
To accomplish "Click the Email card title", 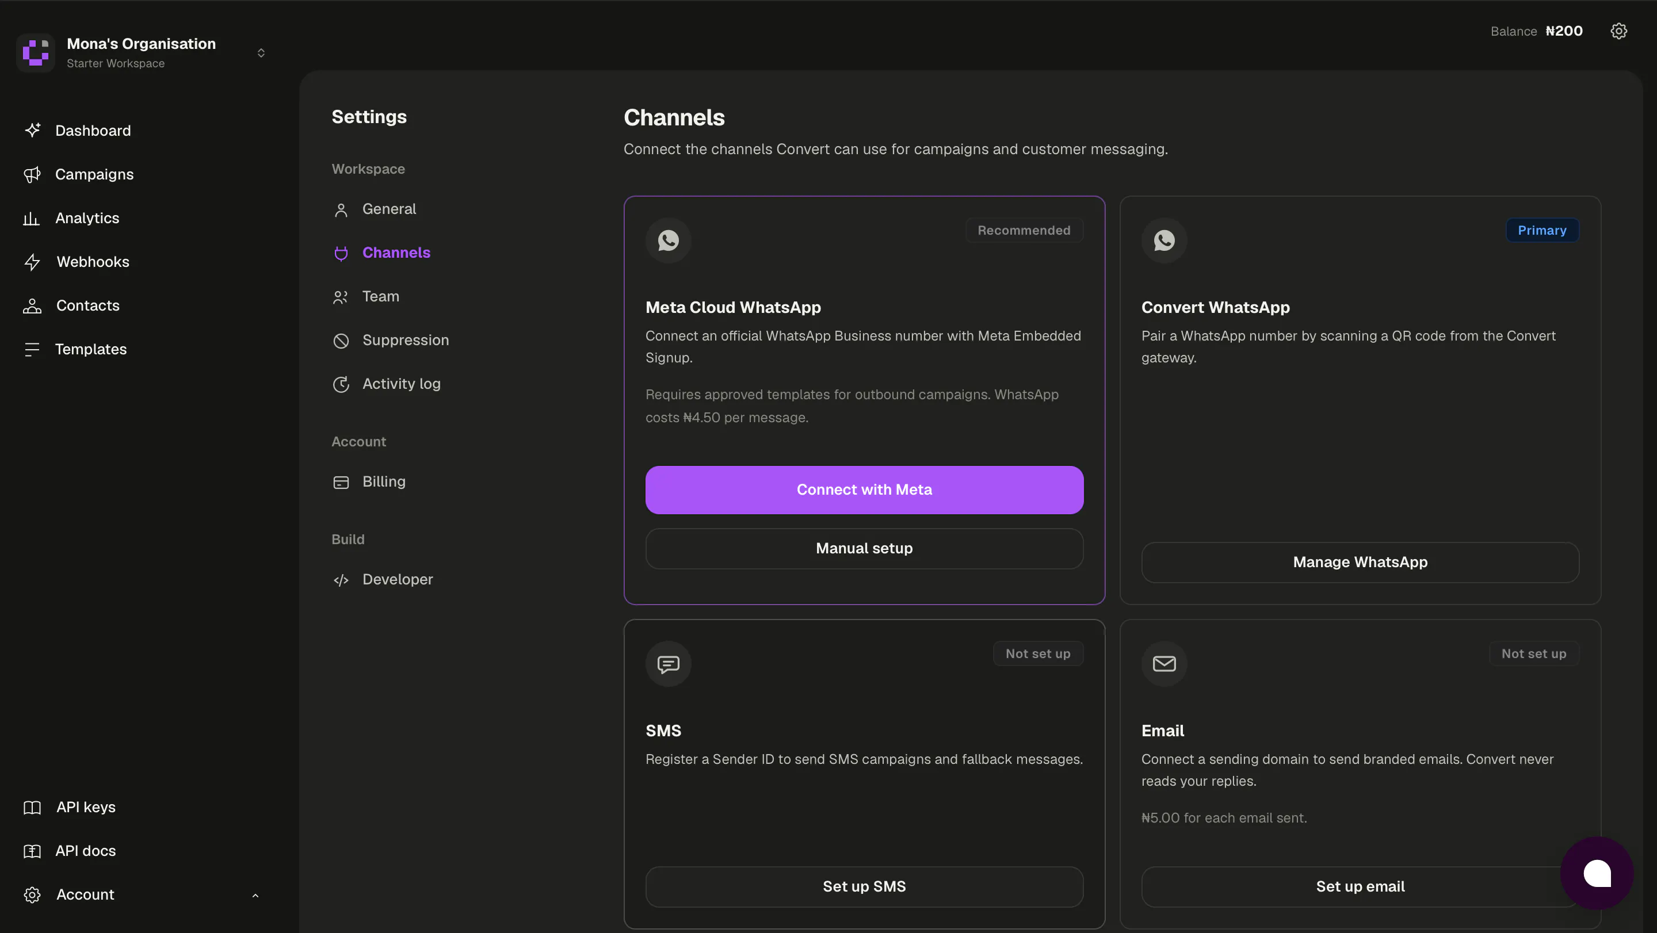I will click(x=1162, y=731).
